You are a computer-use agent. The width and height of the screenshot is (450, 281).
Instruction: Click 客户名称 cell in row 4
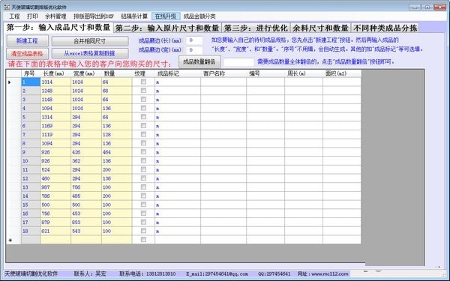pyautogui.click(x=223, y=109)
